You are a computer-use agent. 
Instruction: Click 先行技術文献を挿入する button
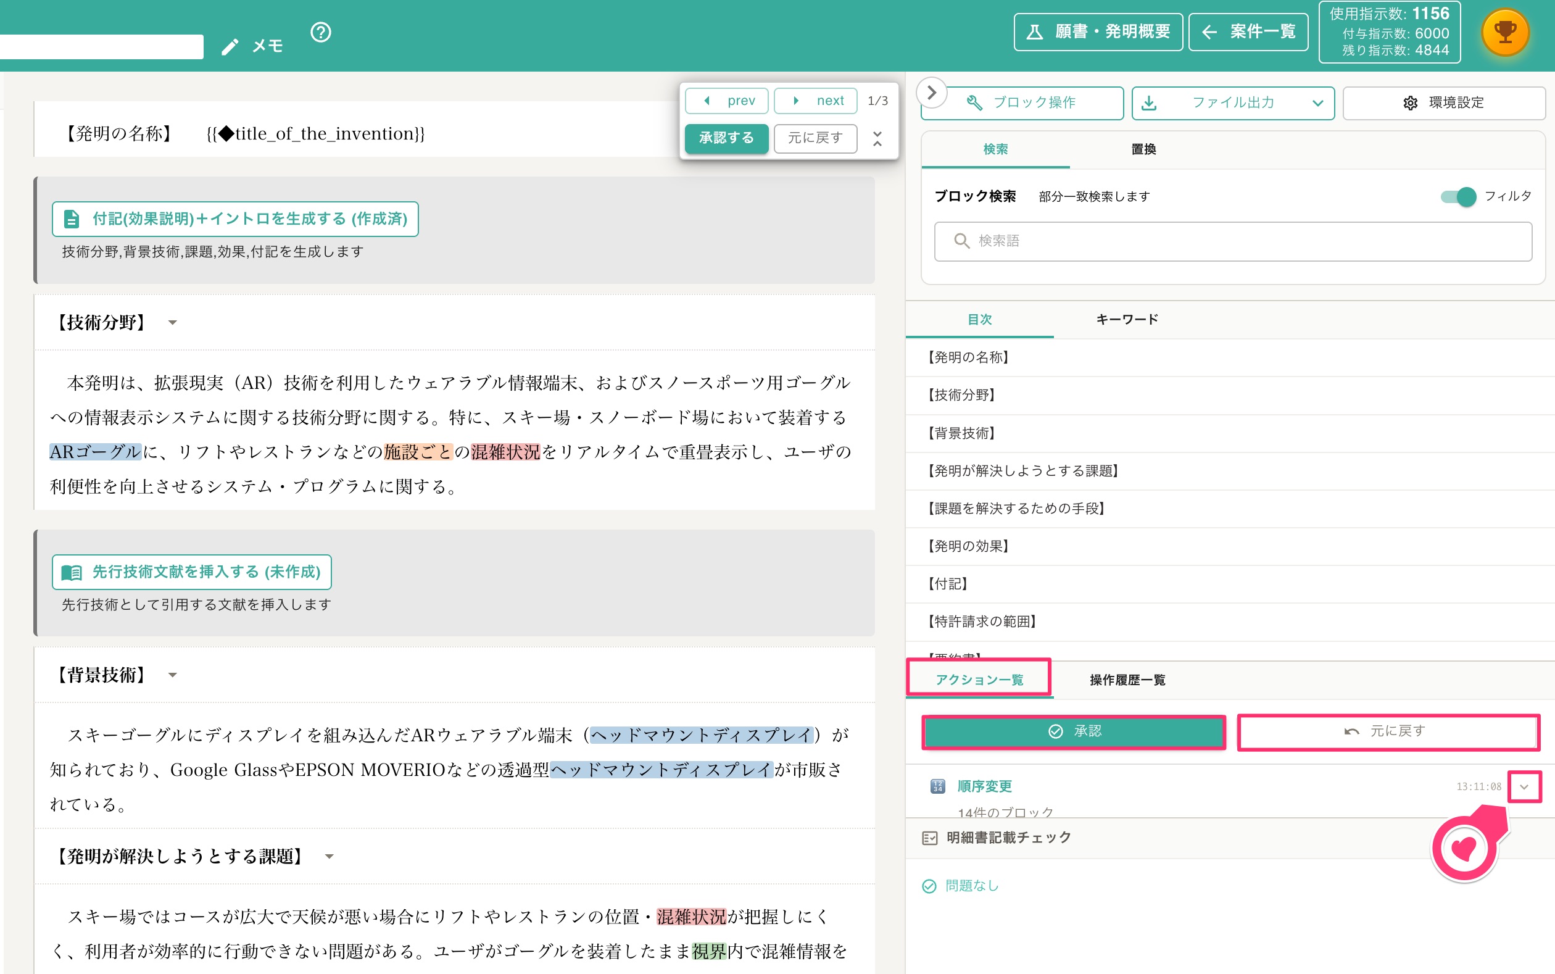[x=192, y=572]
